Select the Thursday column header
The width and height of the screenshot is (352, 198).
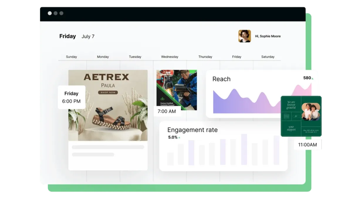[205, 57]
